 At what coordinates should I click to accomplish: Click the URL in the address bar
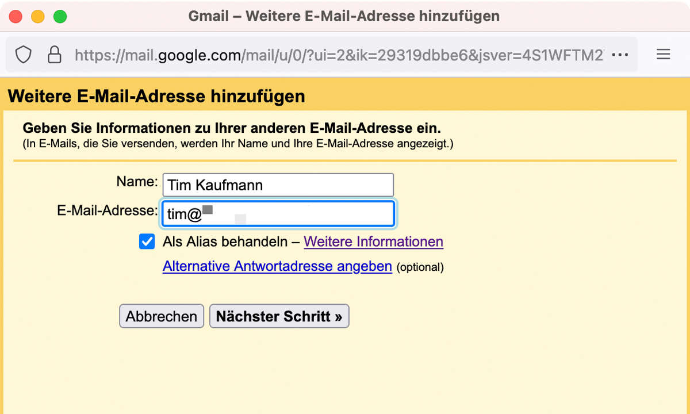tap(339, 55)
